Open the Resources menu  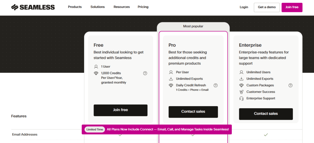pyautogui.click(x=121, y=7)
